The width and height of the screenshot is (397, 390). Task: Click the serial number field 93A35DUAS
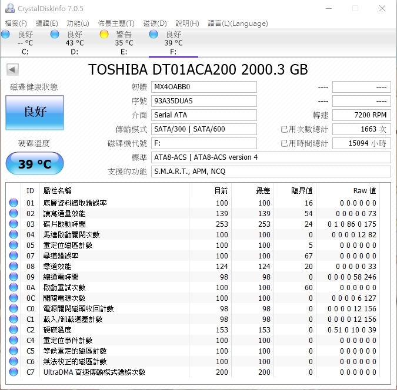(x=204, y=101)
